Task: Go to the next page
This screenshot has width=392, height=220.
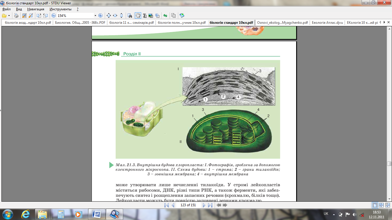Action: coord(204,205)
